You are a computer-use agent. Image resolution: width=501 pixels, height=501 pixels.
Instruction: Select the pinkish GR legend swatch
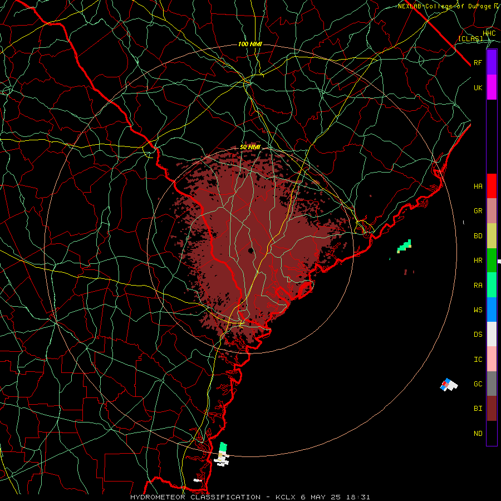(x=492, y=211)
